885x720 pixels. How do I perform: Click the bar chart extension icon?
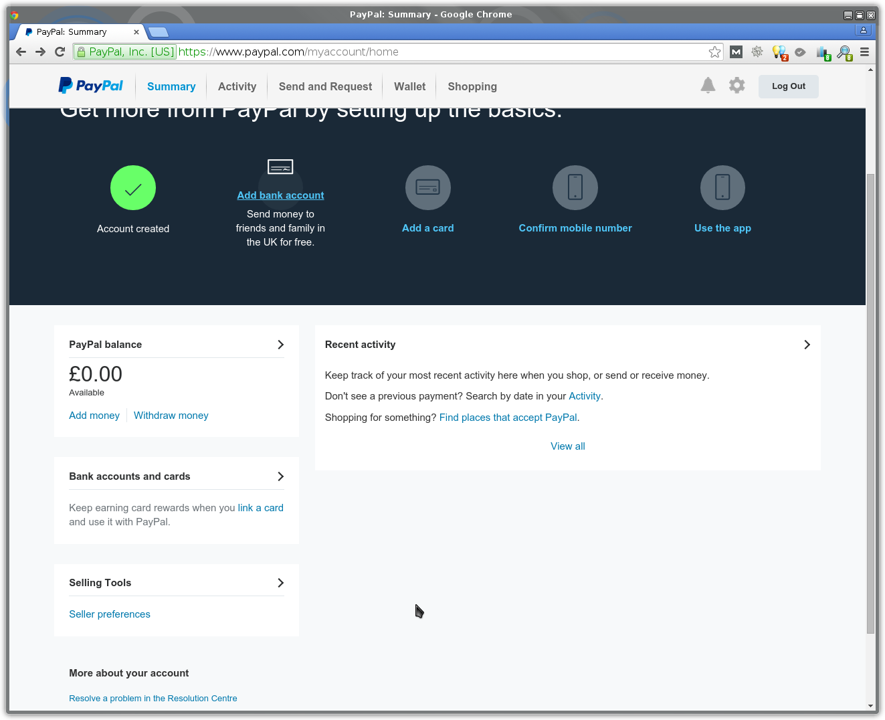(823, 53)
